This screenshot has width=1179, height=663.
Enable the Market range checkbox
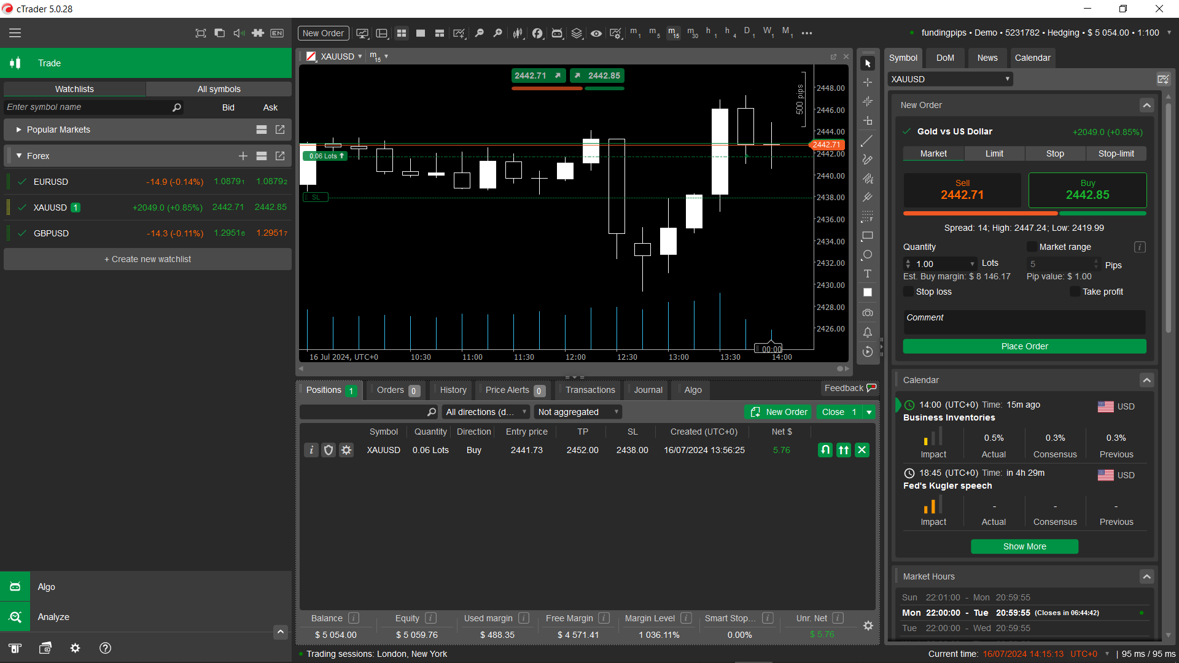(x=1032, y=247)
